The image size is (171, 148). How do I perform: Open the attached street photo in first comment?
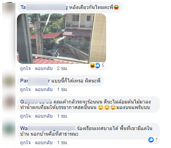(62, 39)
